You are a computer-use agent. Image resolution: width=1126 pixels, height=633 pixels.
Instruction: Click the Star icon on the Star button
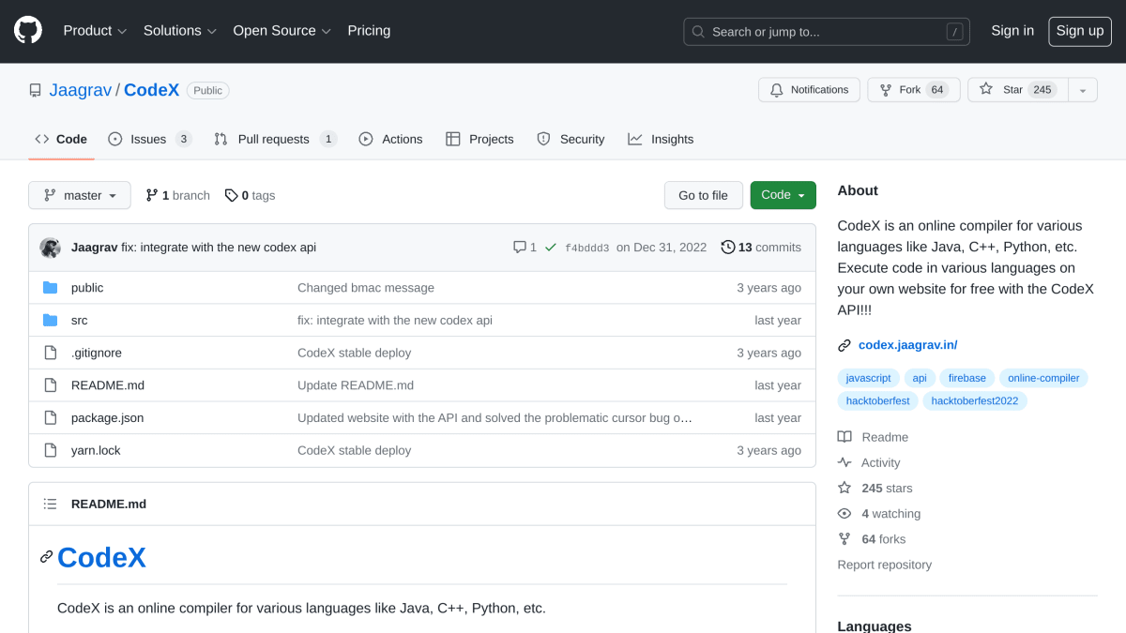pyautogui.click(x=986, y=89)
